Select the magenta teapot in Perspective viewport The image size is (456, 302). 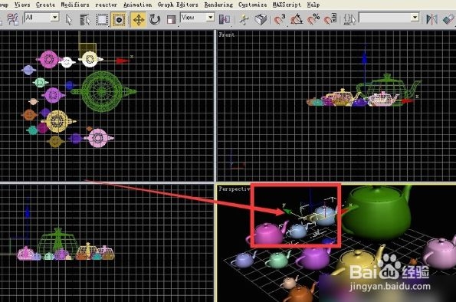click(x=267, y=233)
